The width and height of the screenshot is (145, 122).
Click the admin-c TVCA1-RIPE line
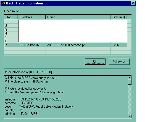click(x=21, y=114)
